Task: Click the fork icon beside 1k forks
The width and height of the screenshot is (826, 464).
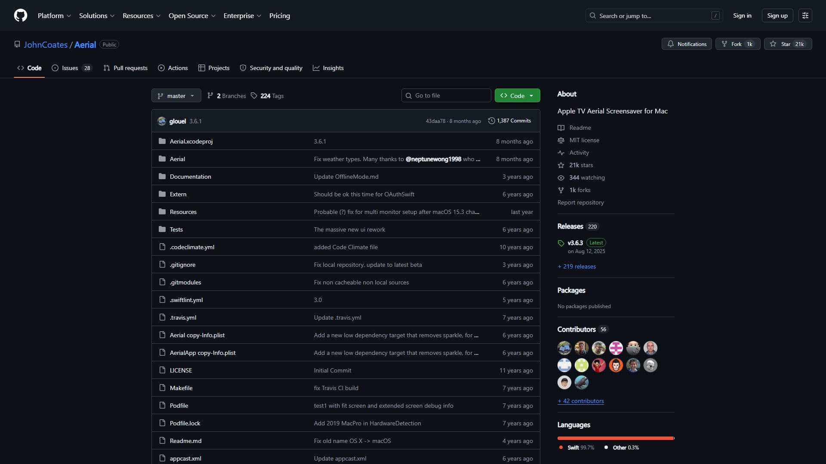Action: [x=561, y=190]
